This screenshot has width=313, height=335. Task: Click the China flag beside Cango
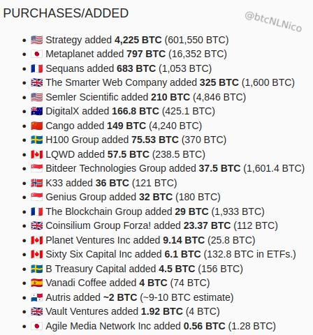[37, 126]
